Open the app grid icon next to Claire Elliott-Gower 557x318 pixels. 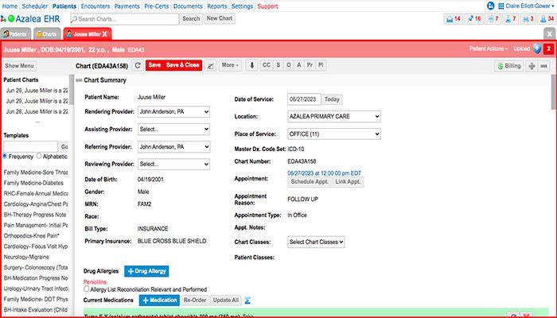(501, 6)
